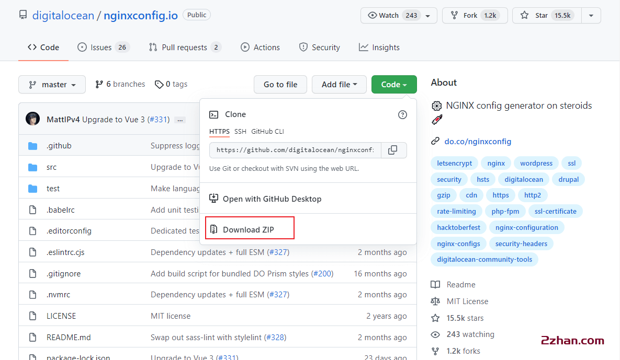620x360 pixels.
Task: Click the Go to file button
Action: [x=280, y=85]
